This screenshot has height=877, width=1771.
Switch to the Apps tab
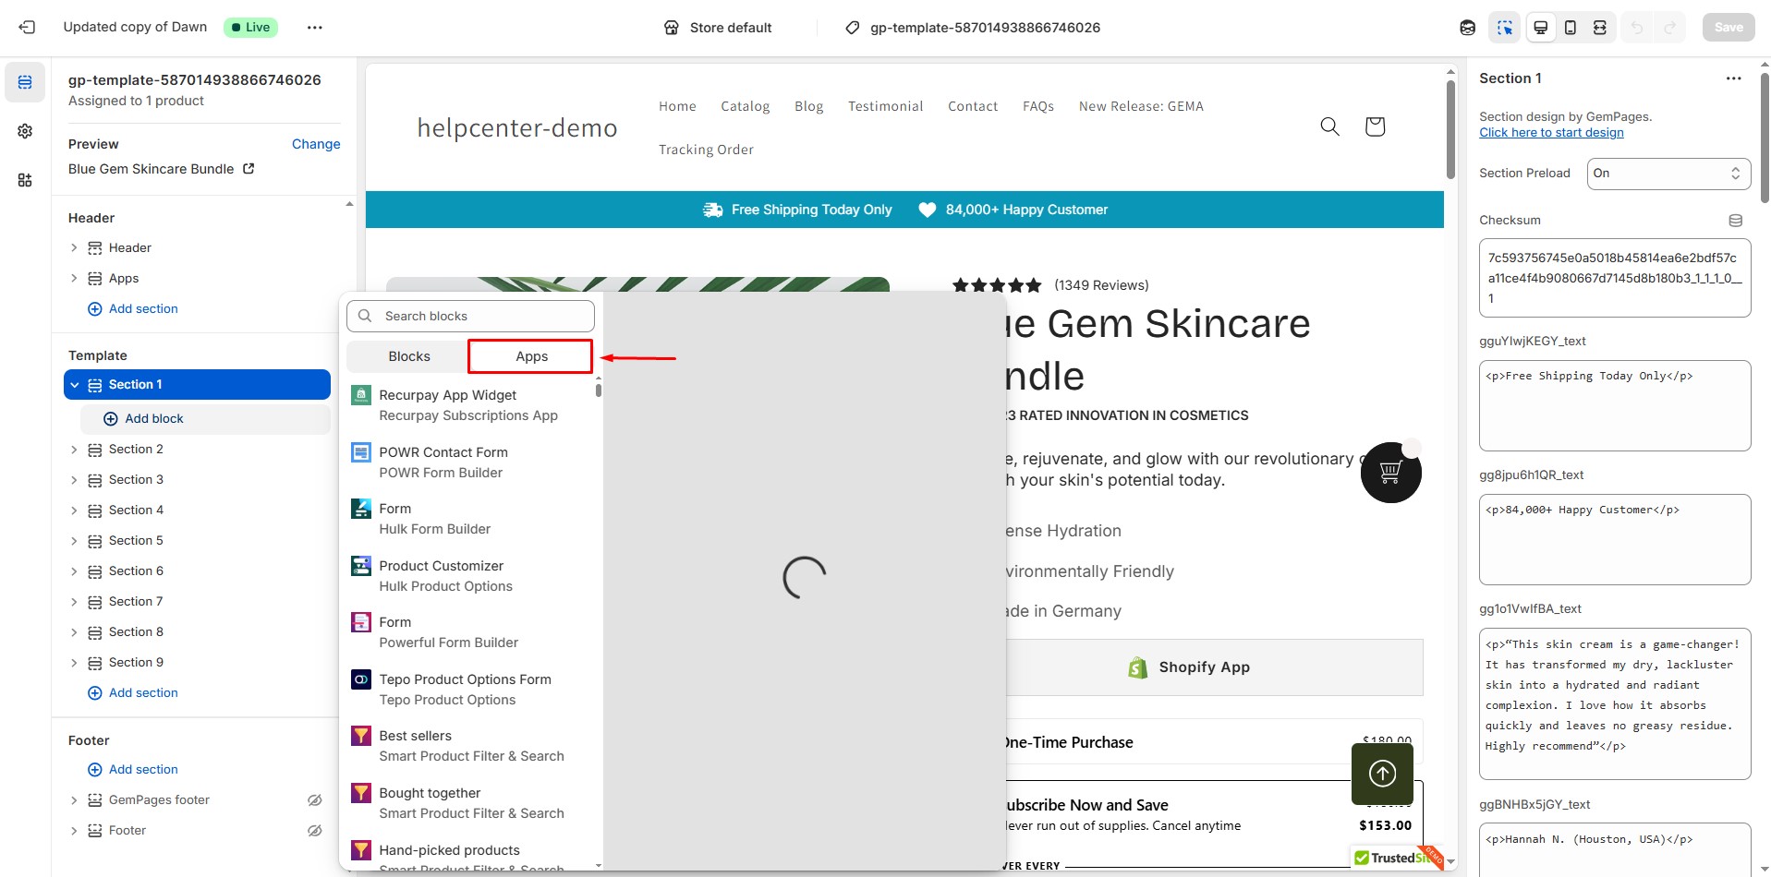pyautogui.click(x=530, y=355)
